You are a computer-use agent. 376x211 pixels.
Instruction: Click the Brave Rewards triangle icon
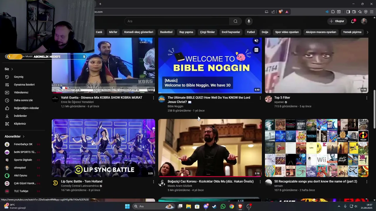287,12
